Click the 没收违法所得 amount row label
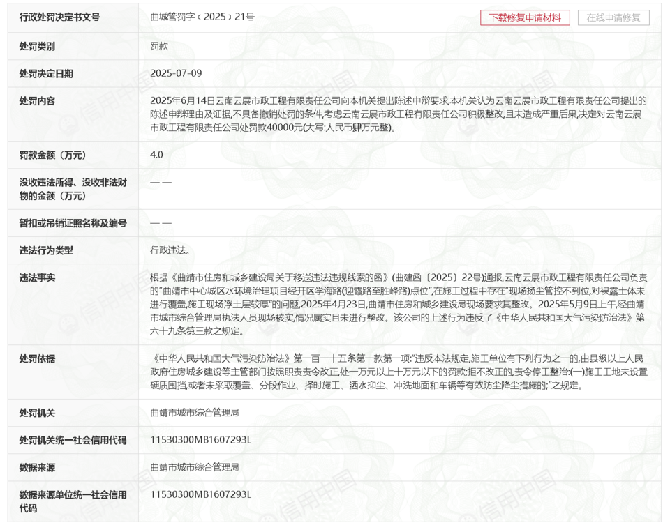The image size is (670, 525). coord(73,189)
